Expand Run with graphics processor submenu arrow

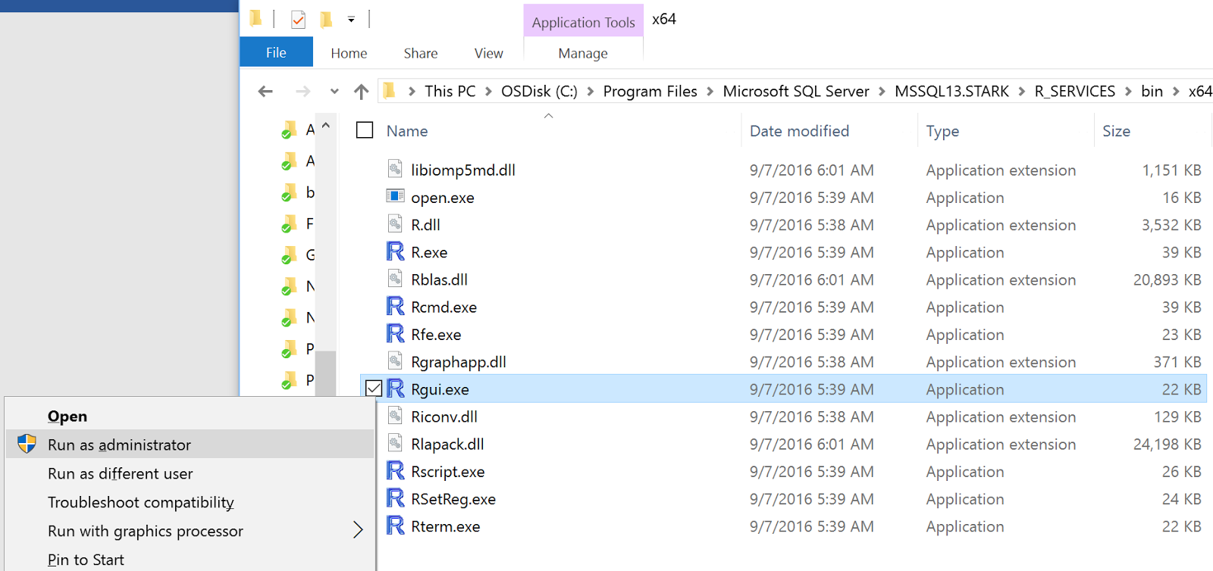359,529
